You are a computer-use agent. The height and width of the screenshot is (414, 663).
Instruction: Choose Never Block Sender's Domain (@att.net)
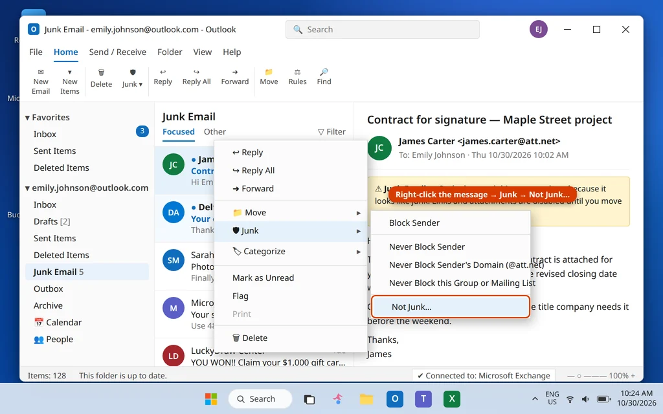(451, 265)
